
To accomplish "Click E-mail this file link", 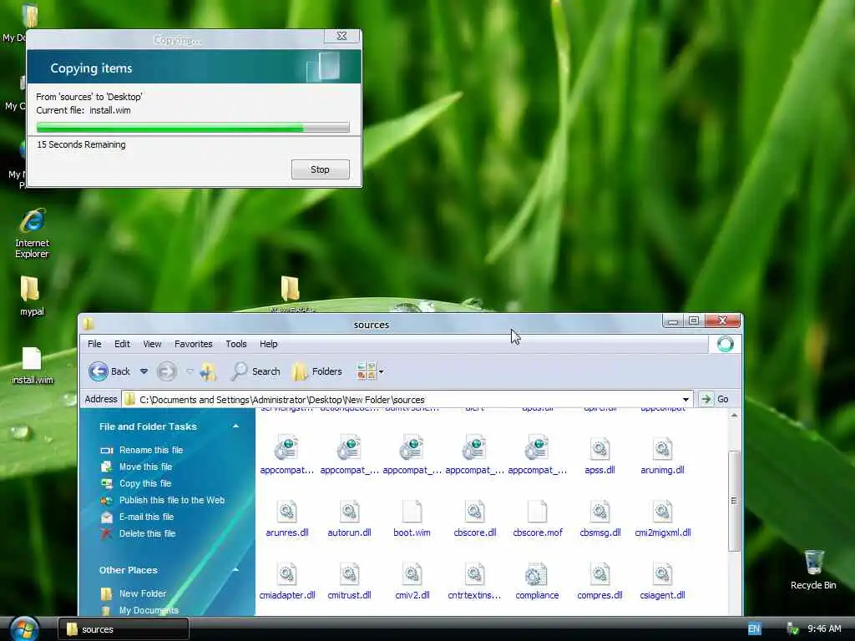I will point(146,517).
